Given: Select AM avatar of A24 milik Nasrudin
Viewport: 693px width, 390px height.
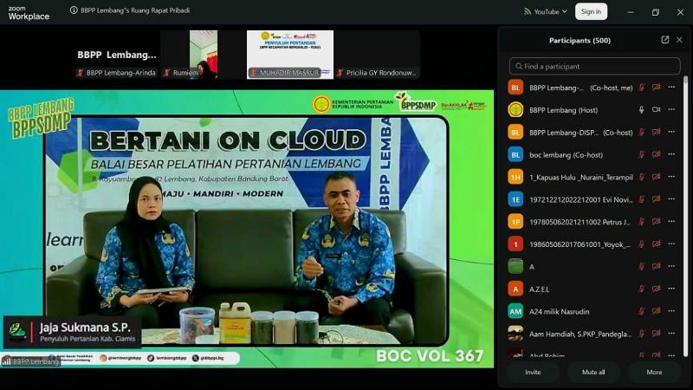Looking at the screenshot, I should (515, 311).
